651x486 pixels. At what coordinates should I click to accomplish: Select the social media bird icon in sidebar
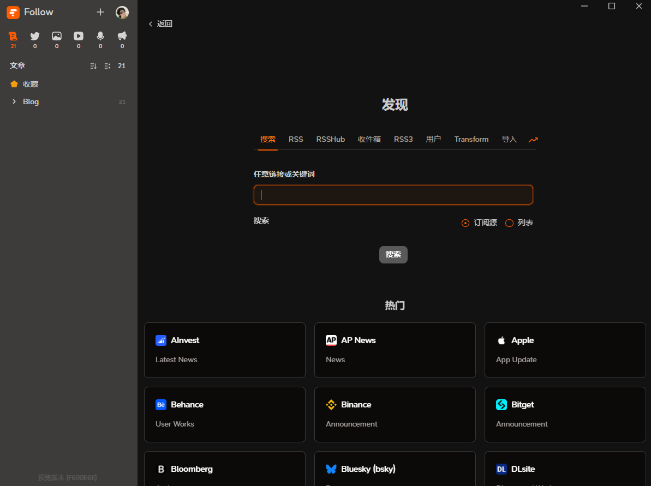click(34, 36)
